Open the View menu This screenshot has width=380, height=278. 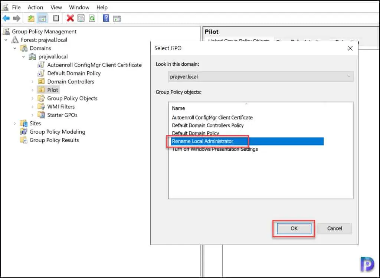tap(56, 7)
